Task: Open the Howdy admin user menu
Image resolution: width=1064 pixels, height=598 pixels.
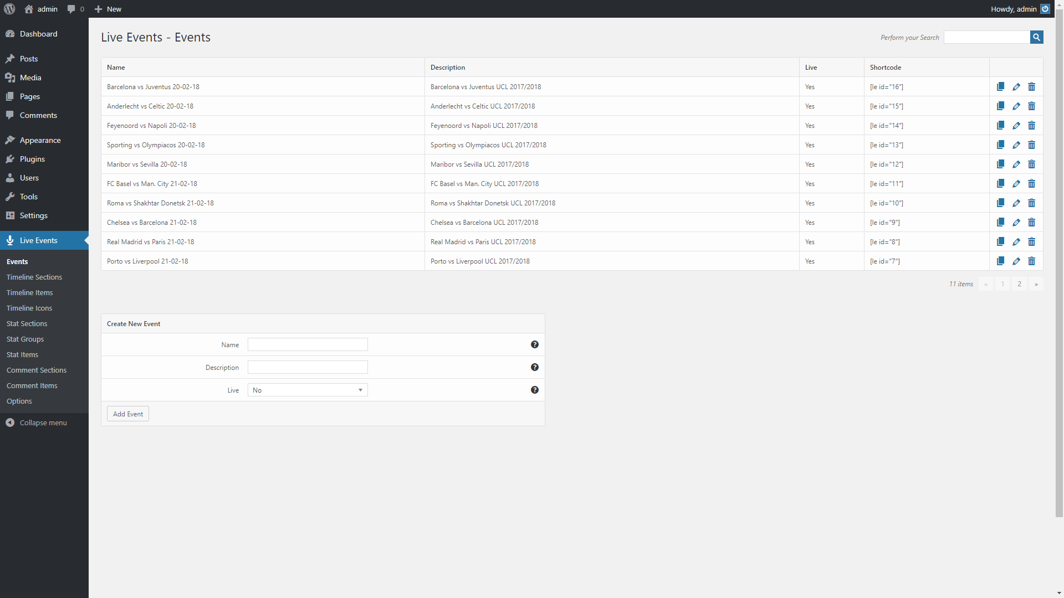Action: tap(1013, 9)
